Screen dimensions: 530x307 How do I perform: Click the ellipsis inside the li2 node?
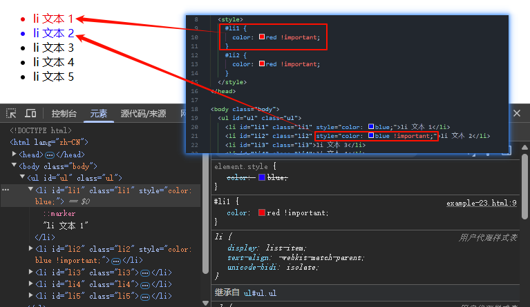(116, 261)
